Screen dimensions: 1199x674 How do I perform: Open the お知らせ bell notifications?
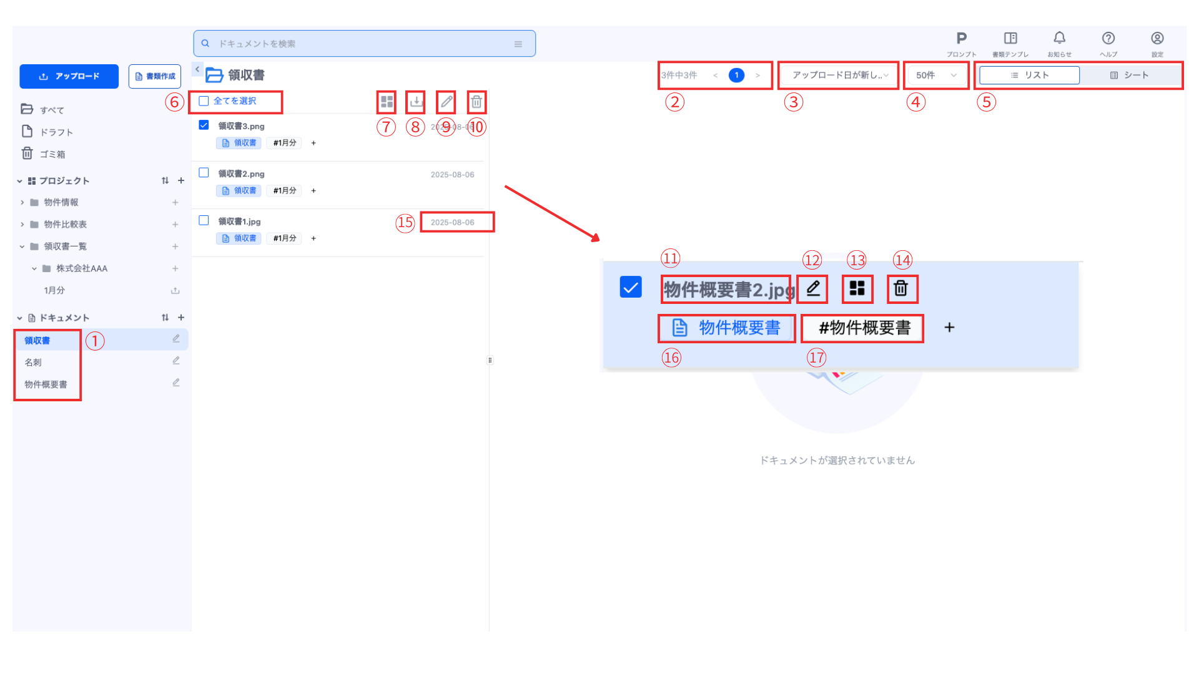[x=1059, y=39]
